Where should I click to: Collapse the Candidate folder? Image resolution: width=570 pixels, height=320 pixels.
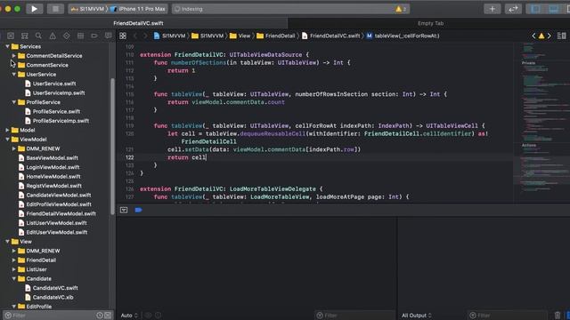click(x=14, y=278)
